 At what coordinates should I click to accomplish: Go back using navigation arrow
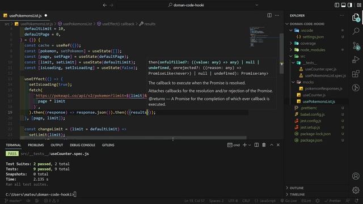[x=105, y=5]
